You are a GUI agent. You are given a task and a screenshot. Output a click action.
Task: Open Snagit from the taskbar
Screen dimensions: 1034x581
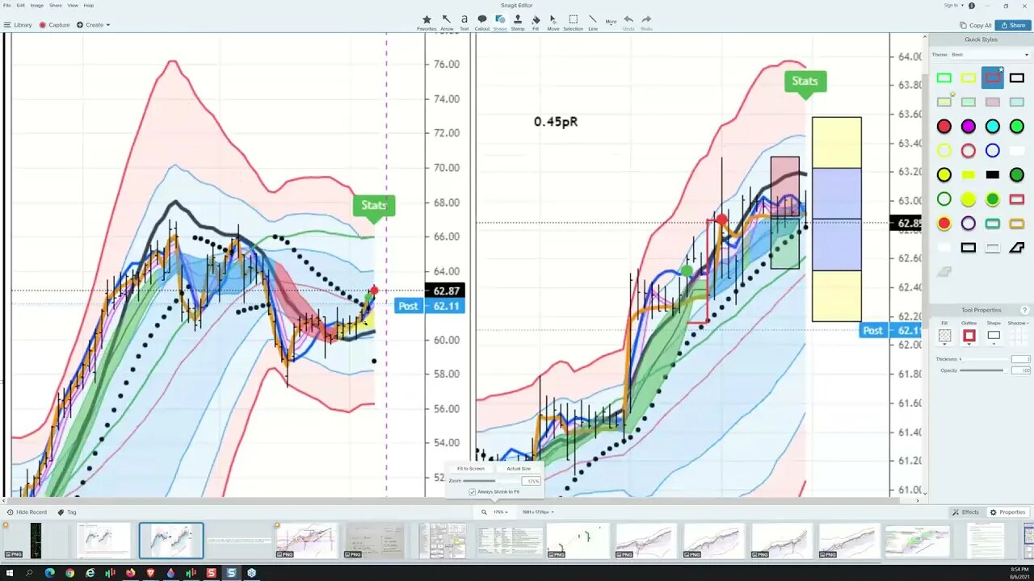click(x=231, y=573)
